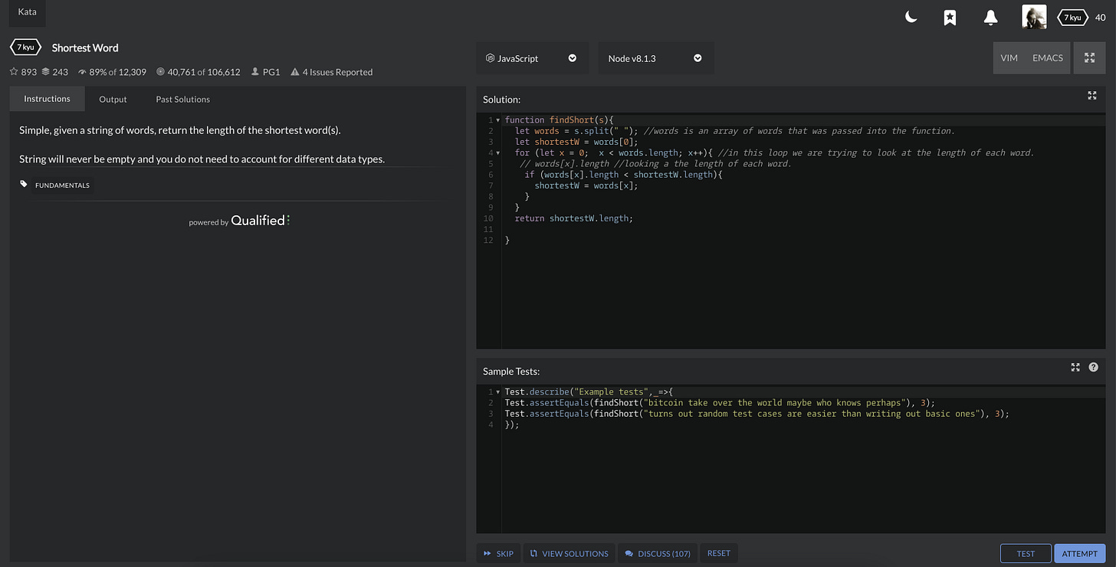The image size is (1116, 567).
Task: Open Node v8.1.3 version dropdown
Action: tap(655, 58)
